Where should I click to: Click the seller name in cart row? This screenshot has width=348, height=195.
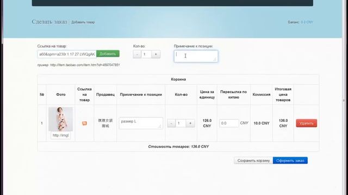[x=105, y=123]
